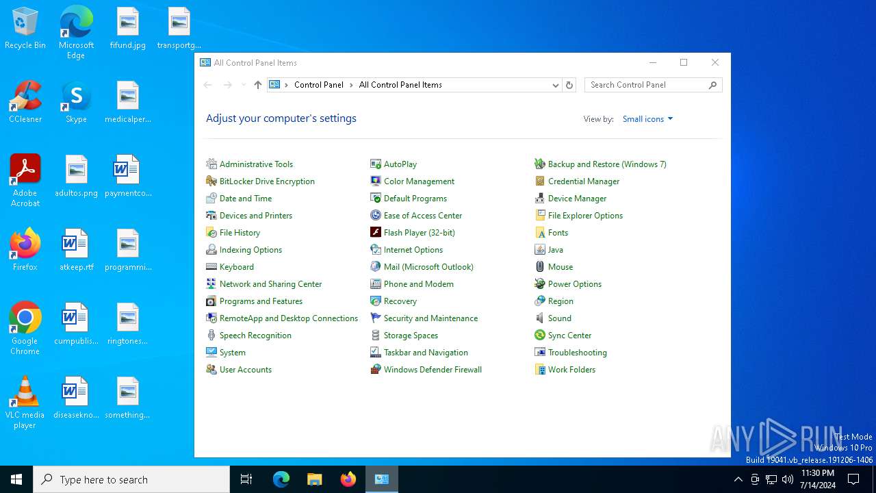Click the Java icon in Control Panel

540,250
